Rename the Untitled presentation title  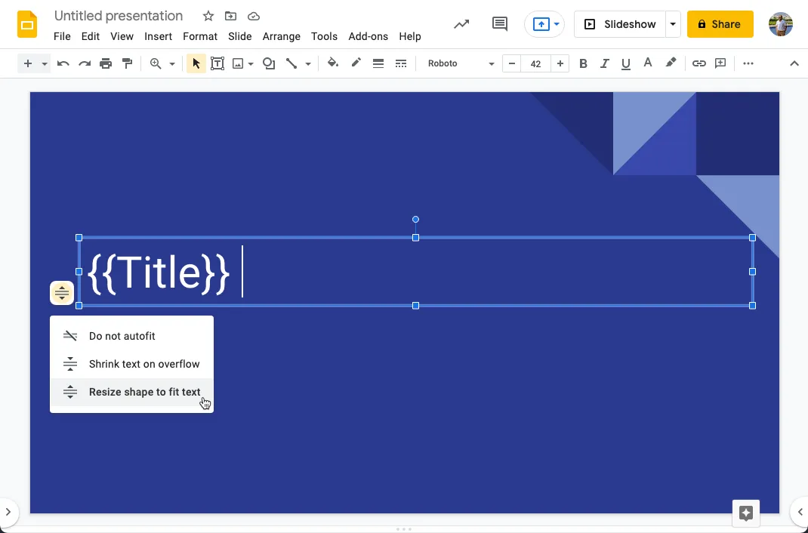[x=118, y=15]
